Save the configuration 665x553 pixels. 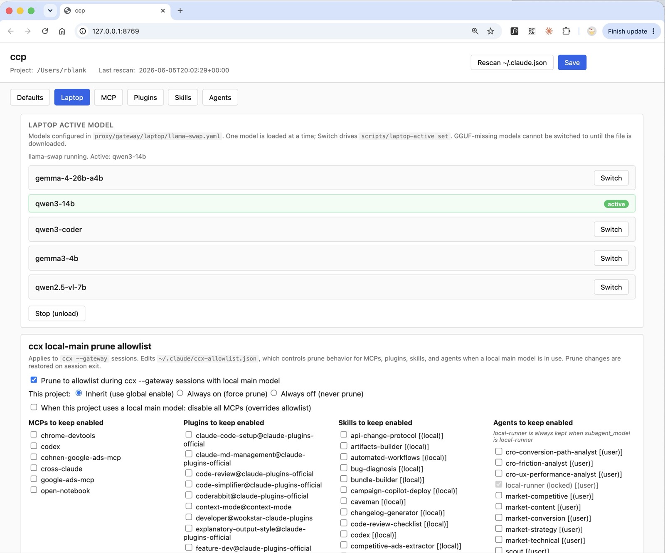572,63
